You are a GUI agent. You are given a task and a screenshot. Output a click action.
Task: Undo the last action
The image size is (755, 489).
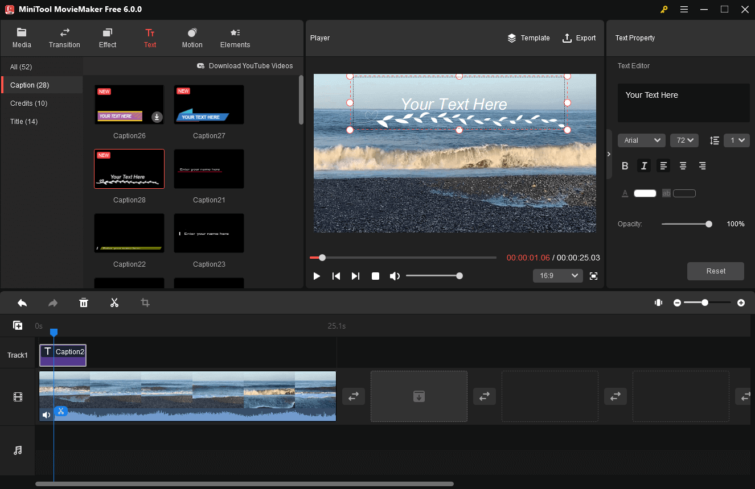coord(22,303)
